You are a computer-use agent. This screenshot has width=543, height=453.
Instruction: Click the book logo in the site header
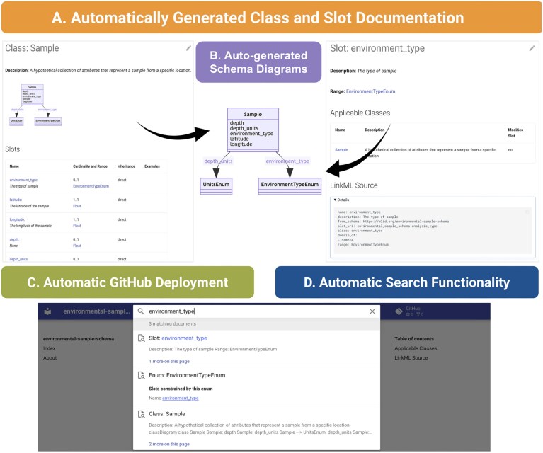48,311
